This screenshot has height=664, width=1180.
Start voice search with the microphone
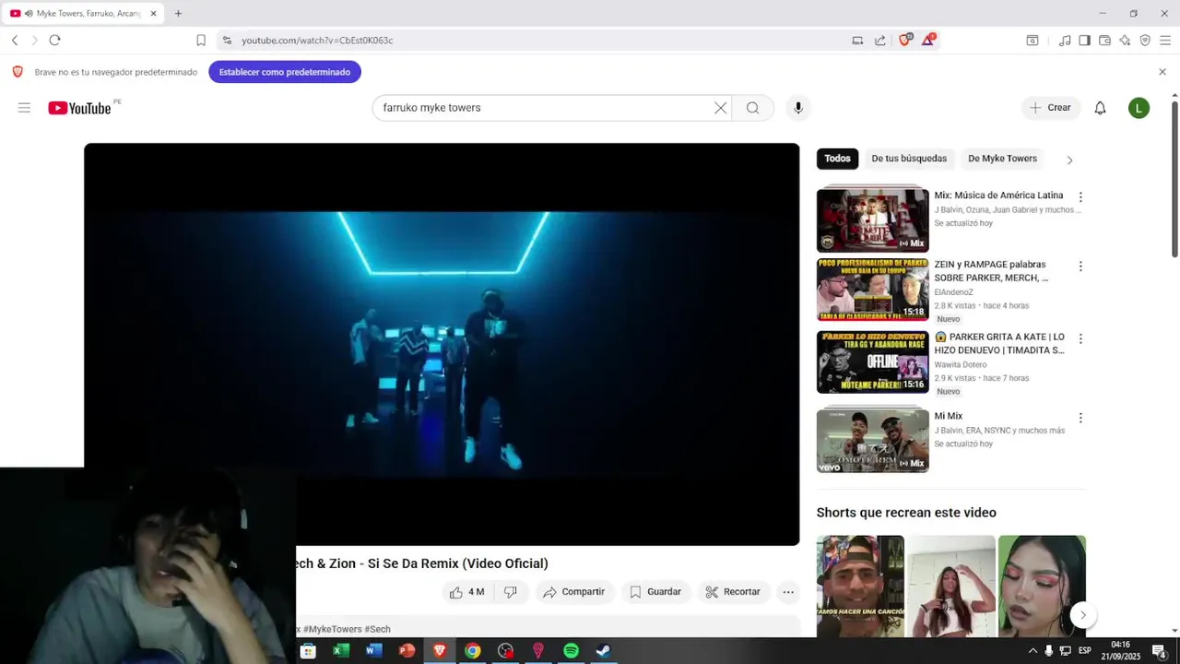[x=798, y=108]
